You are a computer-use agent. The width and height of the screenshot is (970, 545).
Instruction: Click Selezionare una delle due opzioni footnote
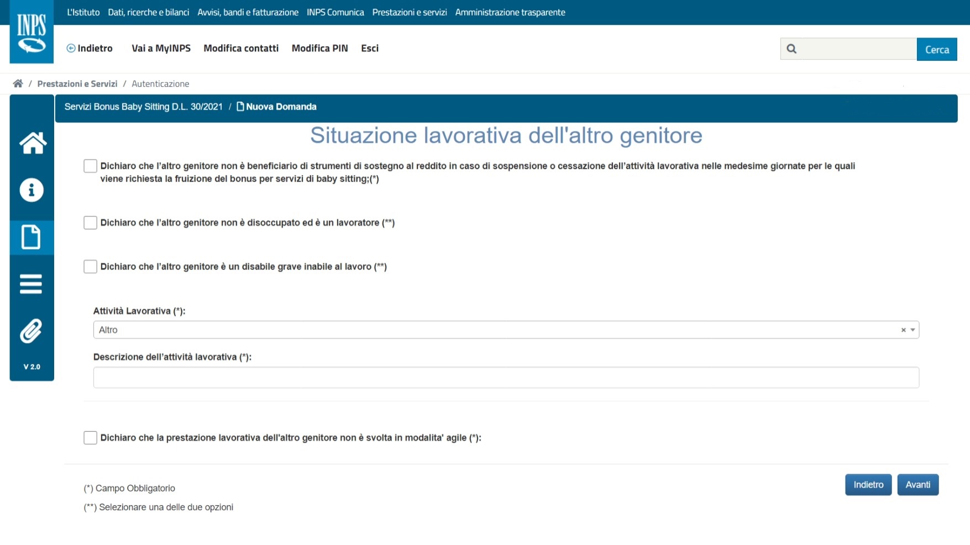(159, 507)
